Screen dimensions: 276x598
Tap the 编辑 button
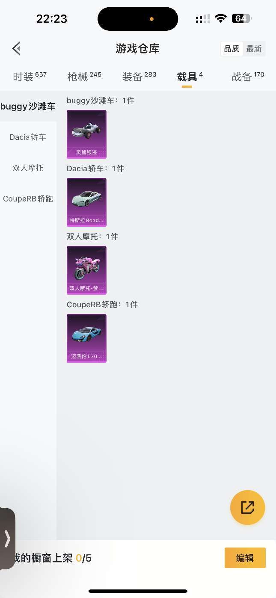245,558
